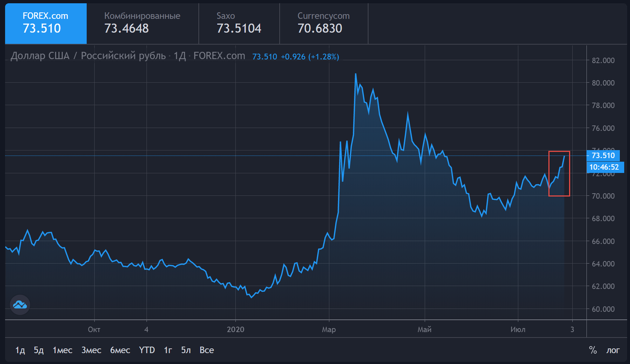Click the chart title Доллар США / Российский рубль
Viewport: 630px width, 364px height.
88,56
